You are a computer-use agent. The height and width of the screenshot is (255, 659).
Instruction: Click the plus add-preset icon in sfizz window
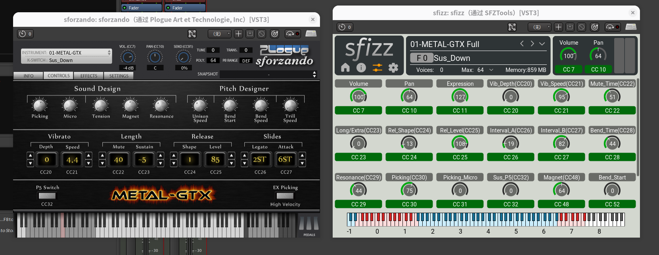pos(558,27)
